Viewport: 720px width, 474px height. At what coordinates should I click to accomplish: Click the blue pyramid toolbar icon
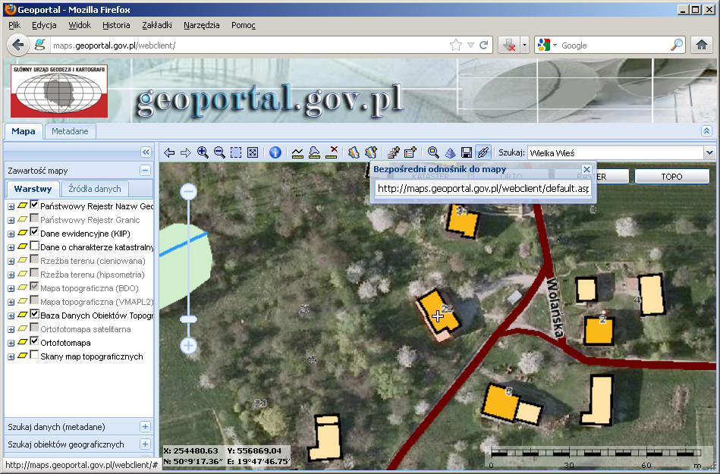(x=450, y=152)
